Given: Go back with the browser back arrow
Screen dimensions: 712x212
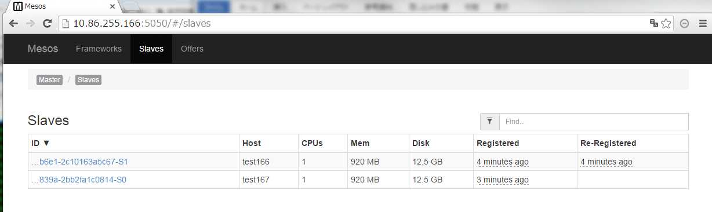Looking at the screenshot, I should click(13, 24).
